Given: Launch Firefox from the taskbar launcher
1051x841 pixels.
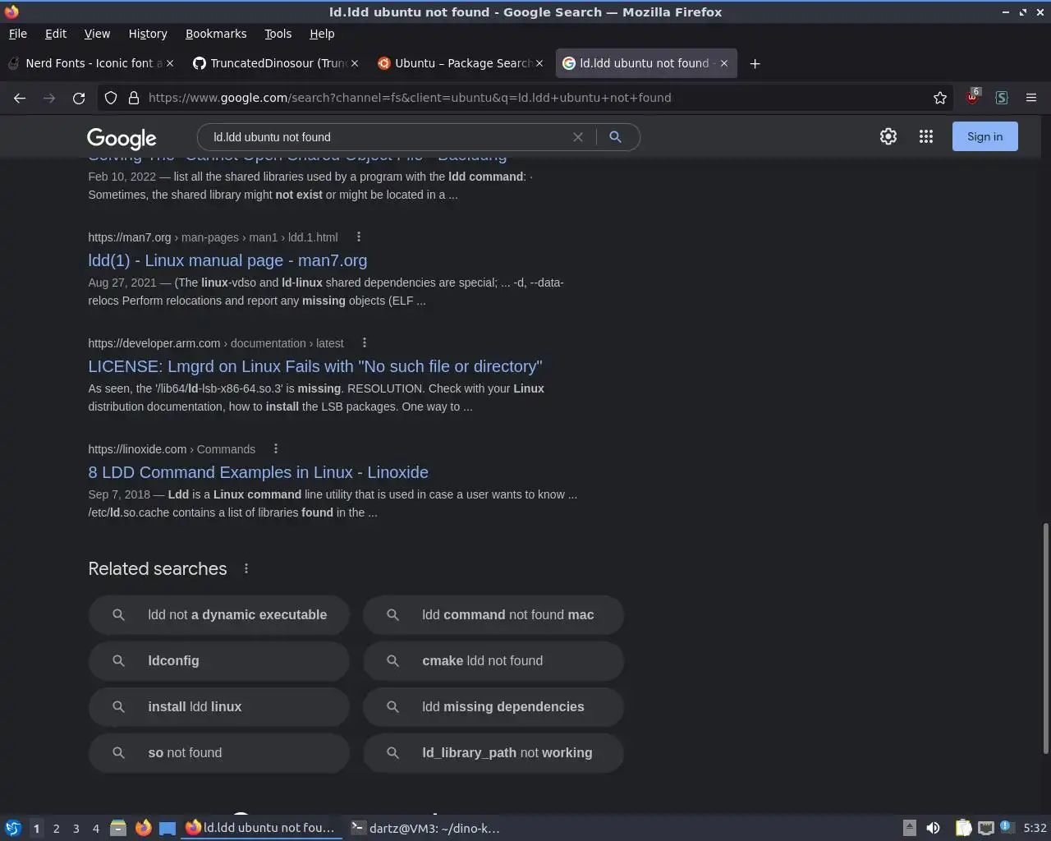Looking at the screenshot, I should click(143, 828).
